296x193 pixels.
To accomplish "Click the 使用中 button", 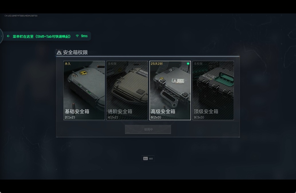I will point(148,129).
